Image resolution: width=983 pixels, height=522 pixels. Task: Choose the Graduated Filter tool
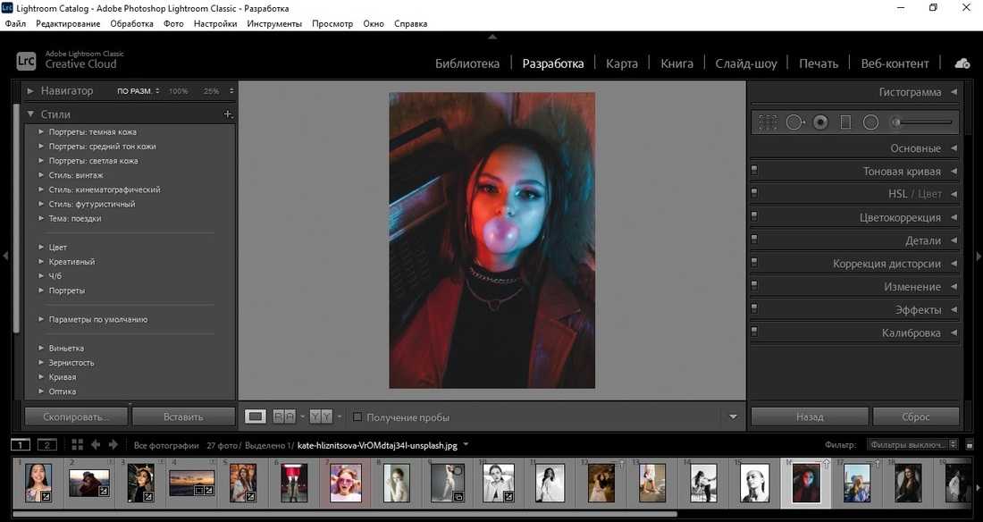845,122
